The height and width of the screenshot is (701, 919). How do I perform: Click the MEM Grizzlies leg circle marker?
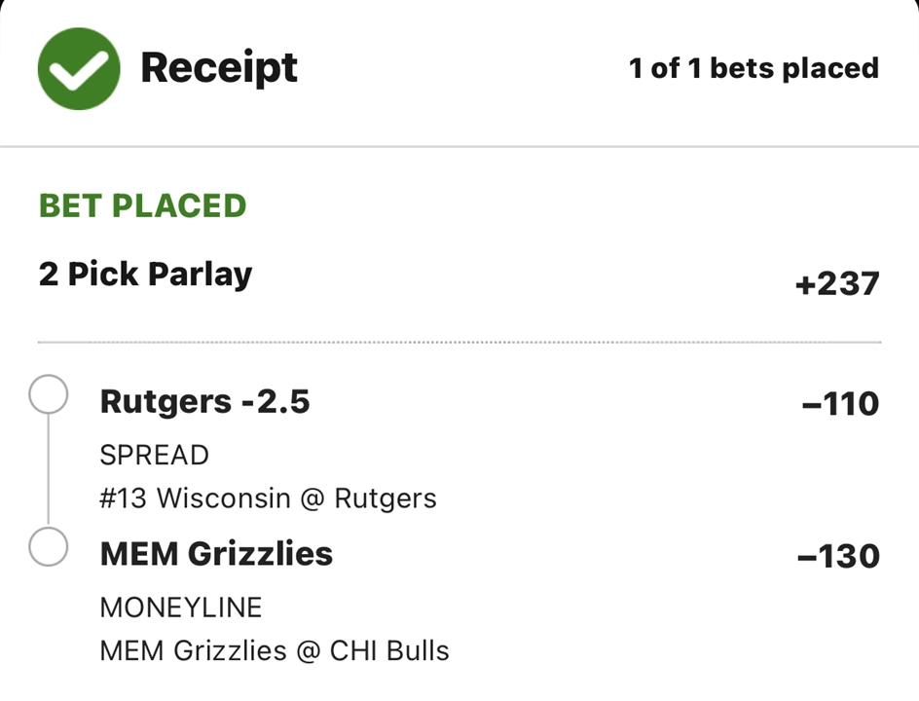(x=48, y=547)
